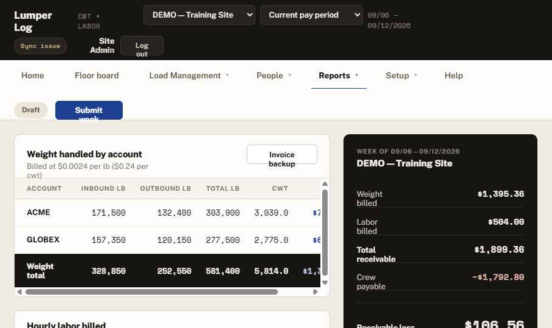Click the INBOUND LB column header
This screenshot has width=552, height=328.
coord(103,188)
